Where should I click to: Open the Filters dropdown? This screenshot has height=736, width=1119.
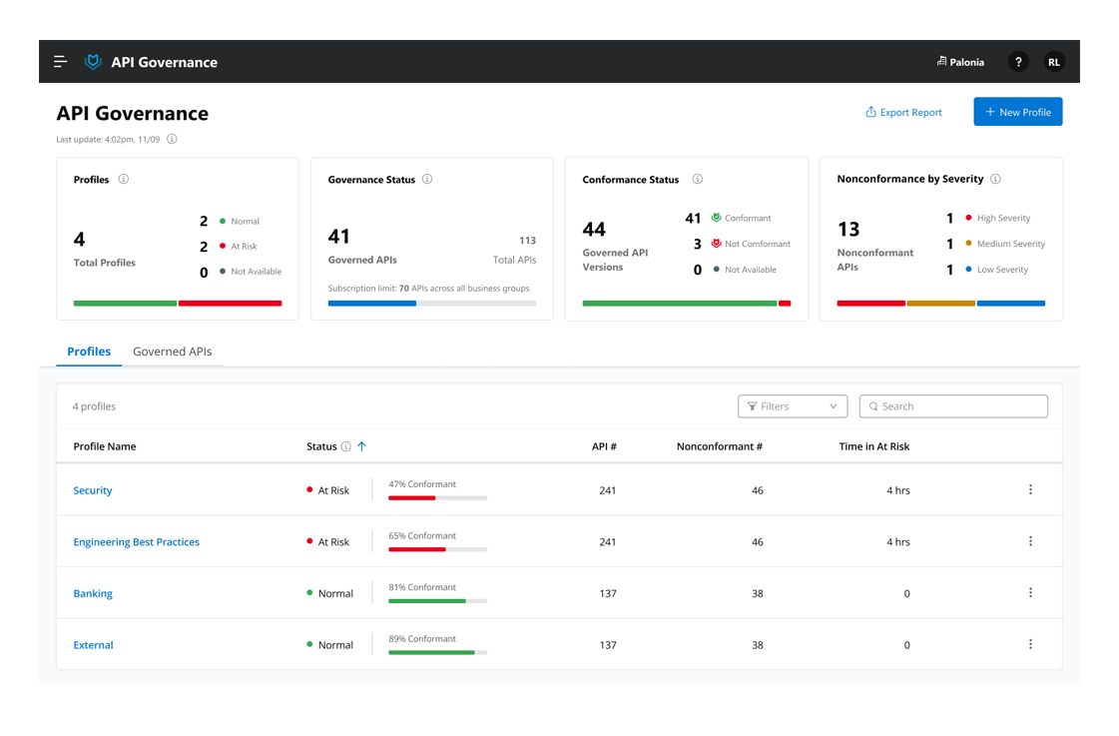pos(793,406)
